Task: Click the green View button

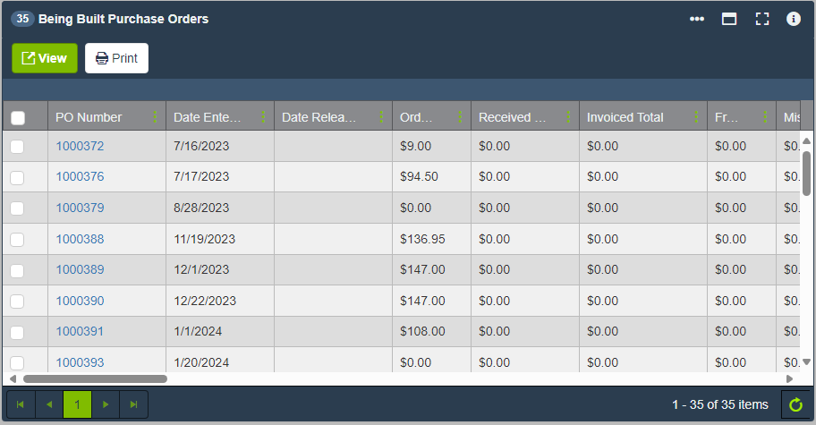Action: click(x=45, y=58)
